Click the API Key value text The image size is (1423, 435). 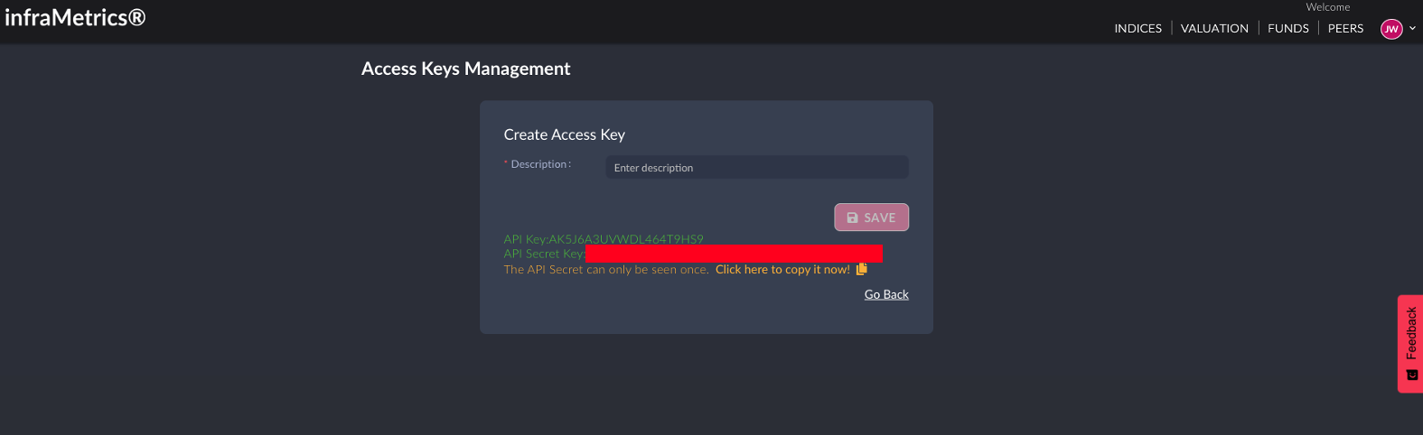(626, 239)
